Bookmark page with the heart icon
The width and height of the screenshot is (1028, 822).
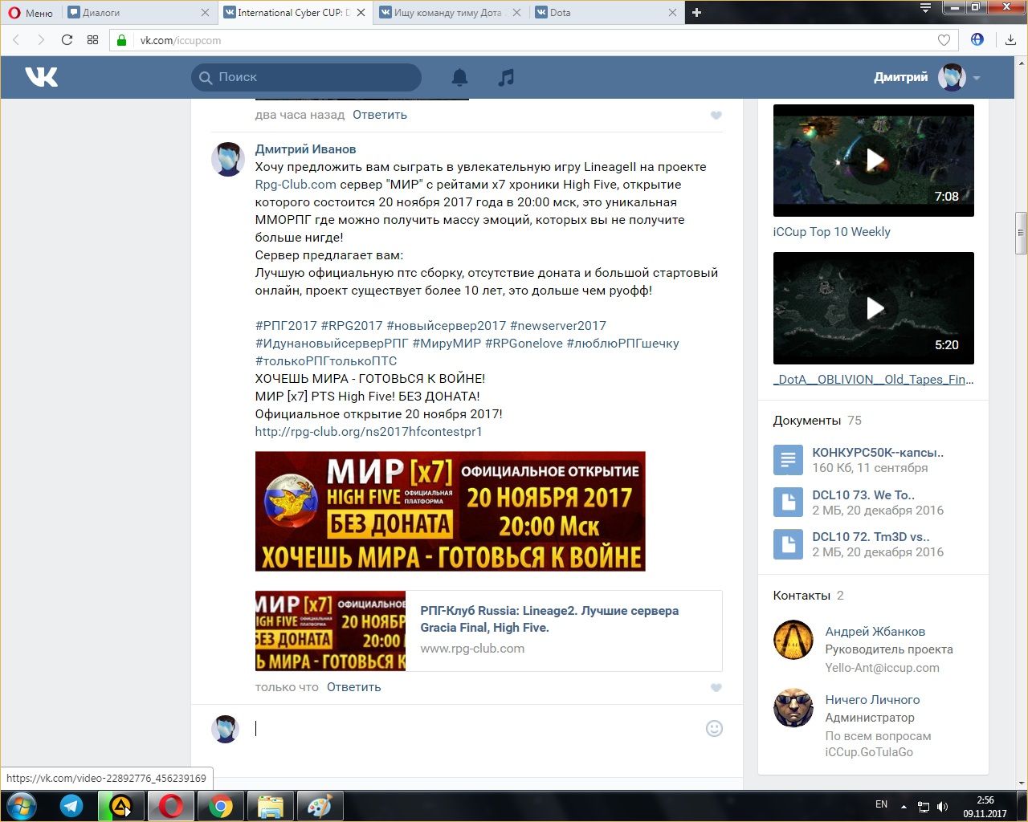pyautogui.click(x=944, y=40)
